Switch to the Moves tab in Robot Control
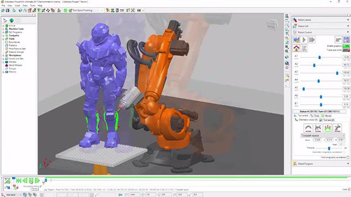 point(326,116)
